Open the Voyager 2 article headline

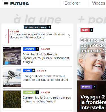tap(93, 102)
